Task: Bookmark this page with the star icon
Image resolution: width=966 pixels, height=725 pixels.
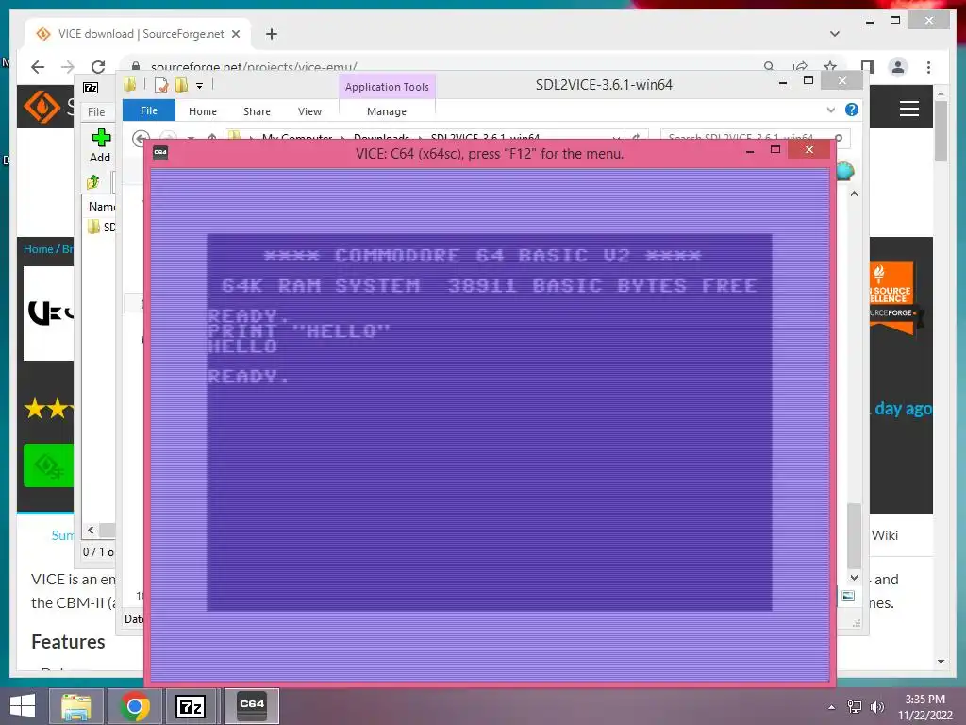Action: (830, 67)
